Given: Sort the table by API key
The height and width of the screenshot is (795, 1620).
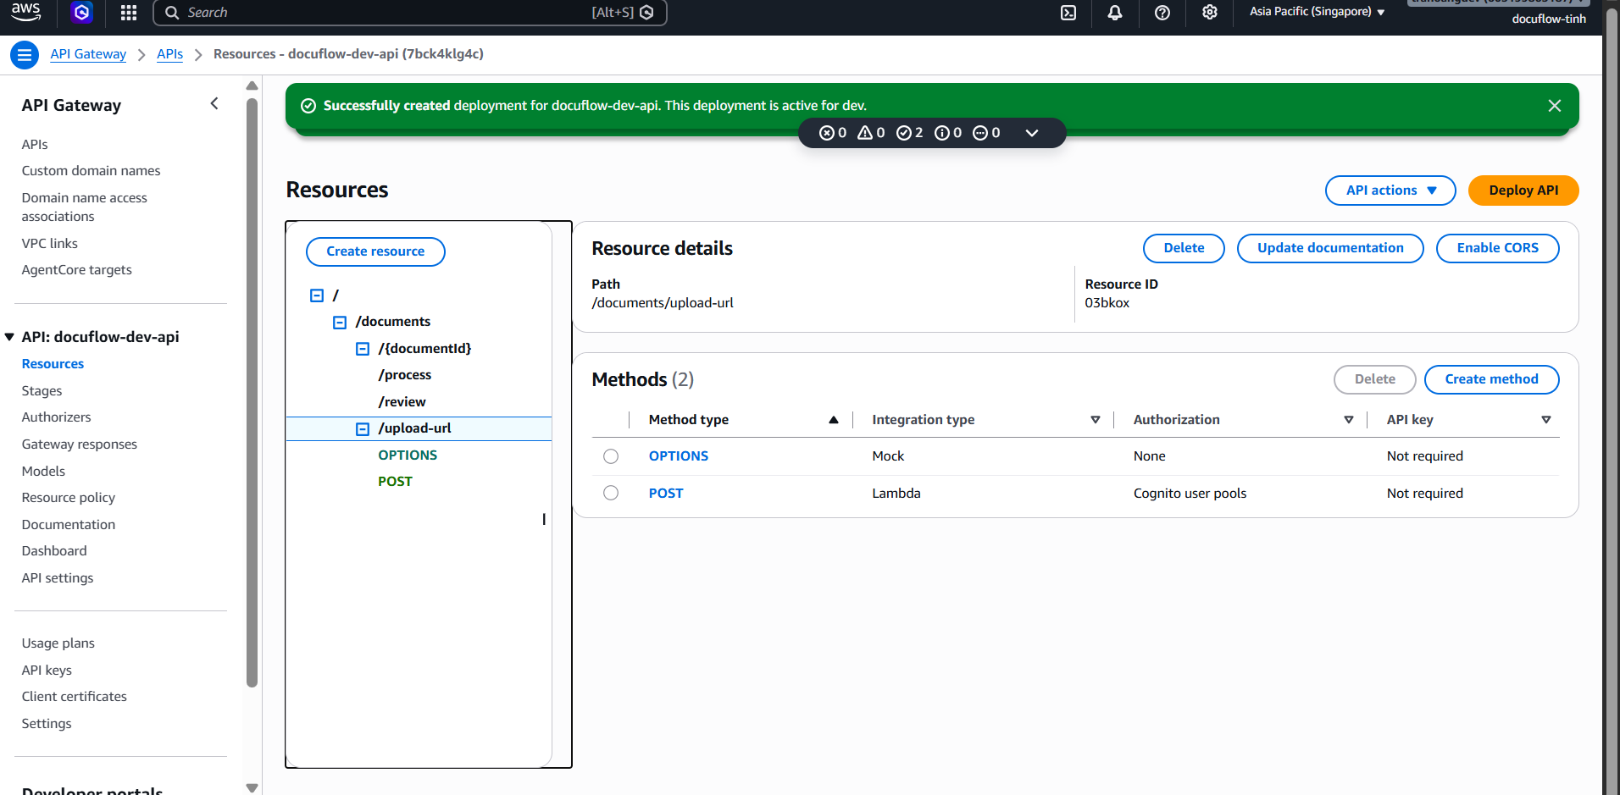Looking at the screenshot, I should click(1546, 420).
